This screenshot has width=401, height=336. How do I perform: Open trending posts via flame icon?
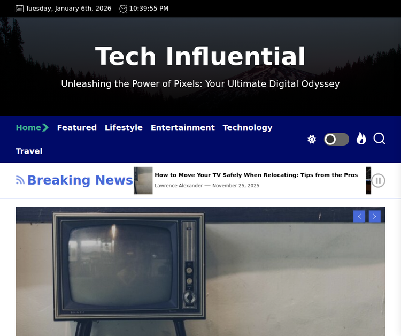(x=361, y=139)
